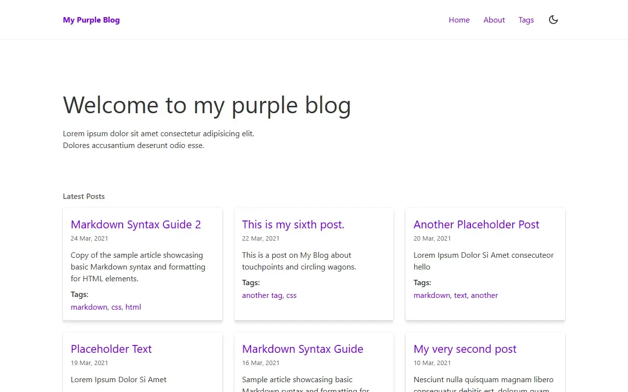The height and width of the screenshot is (392, 628).
Task: Go to the About page
Action: 494,20
